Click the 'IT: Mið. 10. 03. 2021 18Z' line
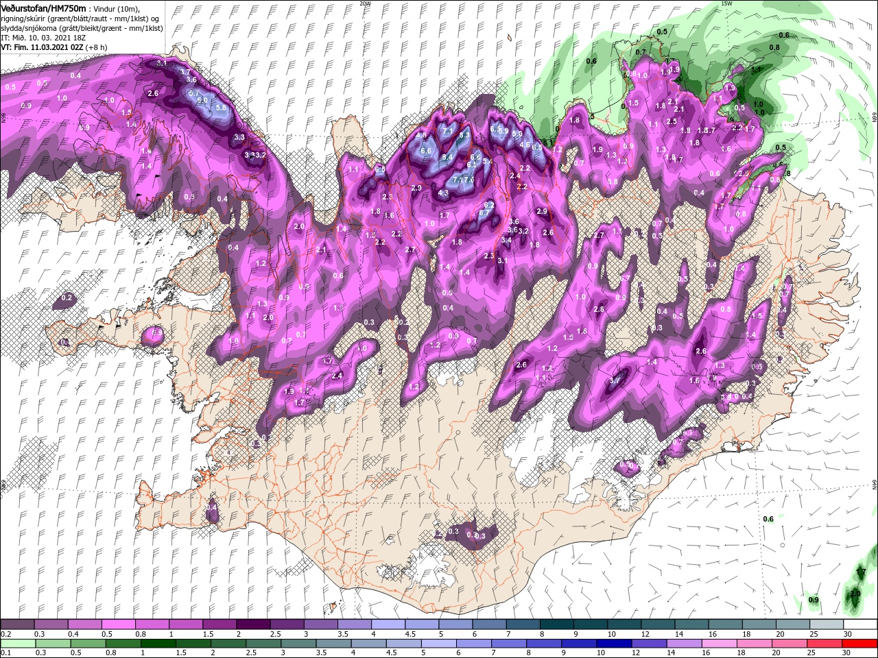 (x=44, y=38)
